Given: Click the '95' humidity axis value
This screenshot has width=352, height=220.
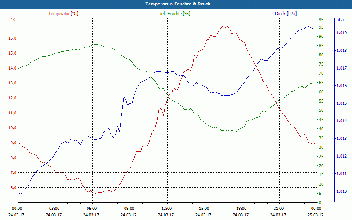Looking at the screenshot, I should (x=321, y=27).
